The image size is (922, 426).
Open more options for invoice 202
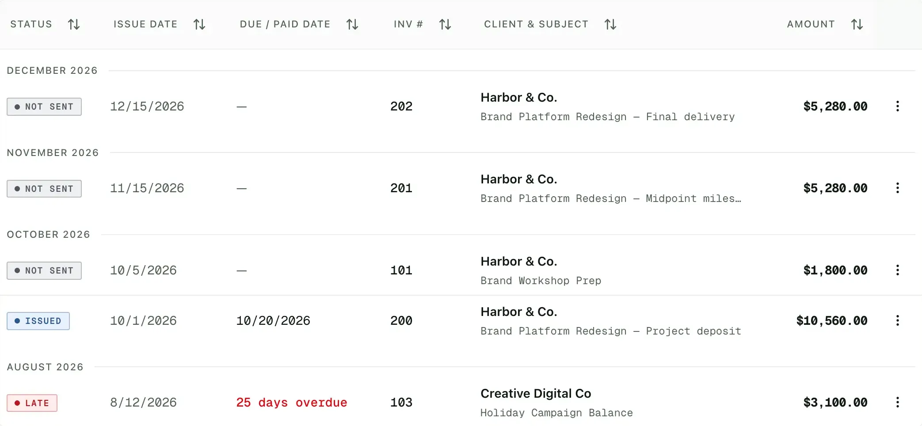(x=897, y=106)
